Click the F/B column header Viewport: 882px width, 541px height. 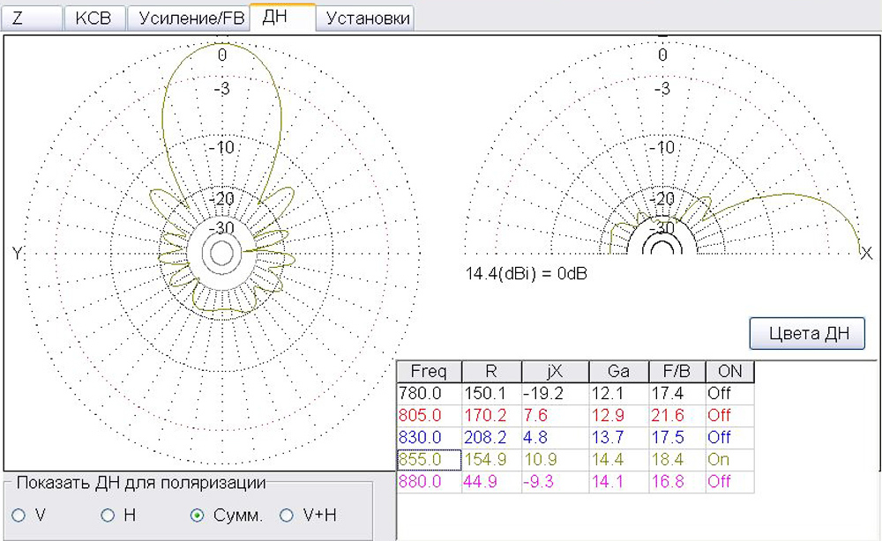click(x=676, y=372)
